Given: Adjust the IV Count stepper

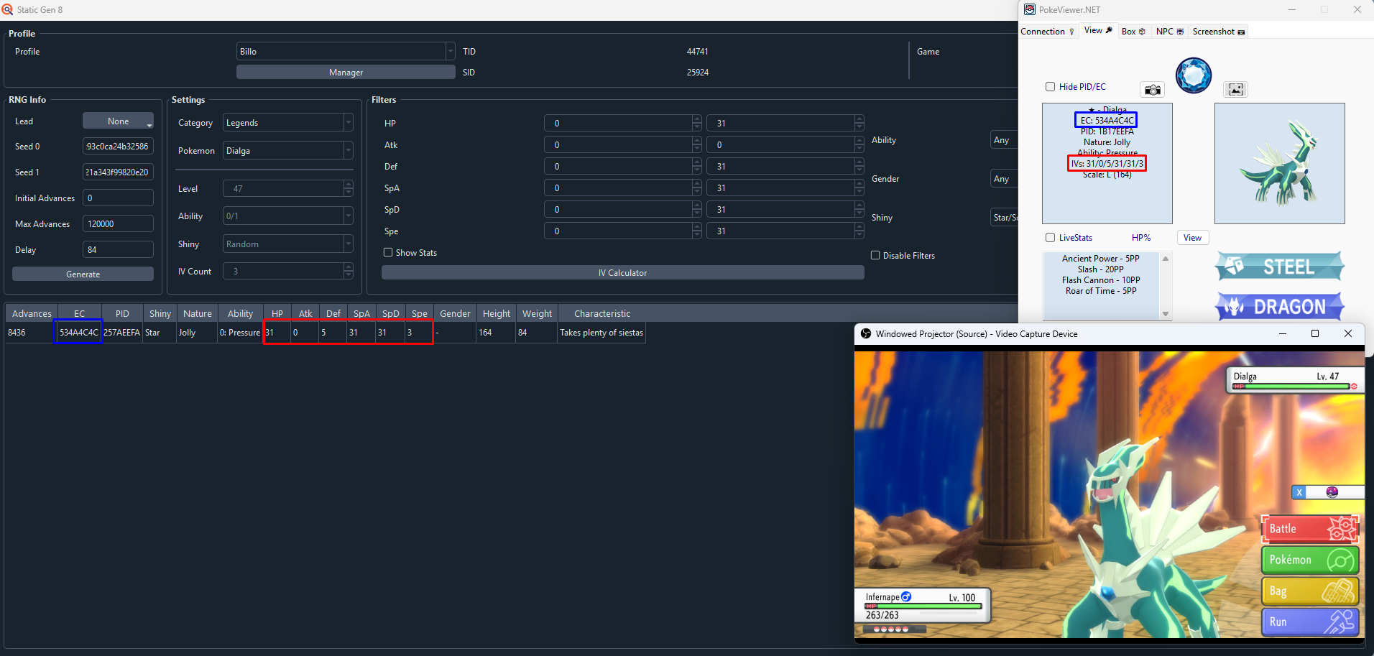Looking at the screenshot, I should [x=349, y=271].
